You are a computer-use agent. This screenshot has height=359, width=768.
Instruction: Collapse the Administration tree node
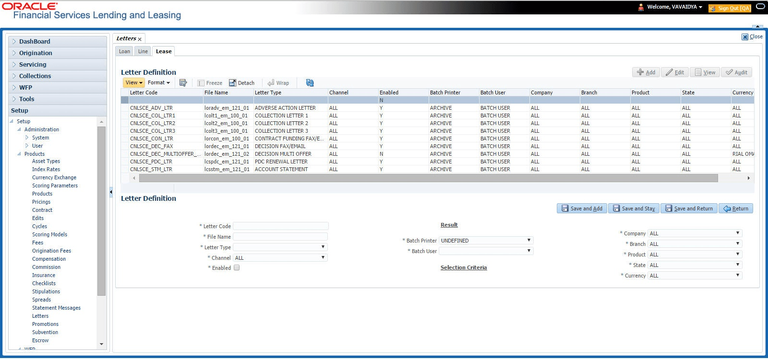20,129
